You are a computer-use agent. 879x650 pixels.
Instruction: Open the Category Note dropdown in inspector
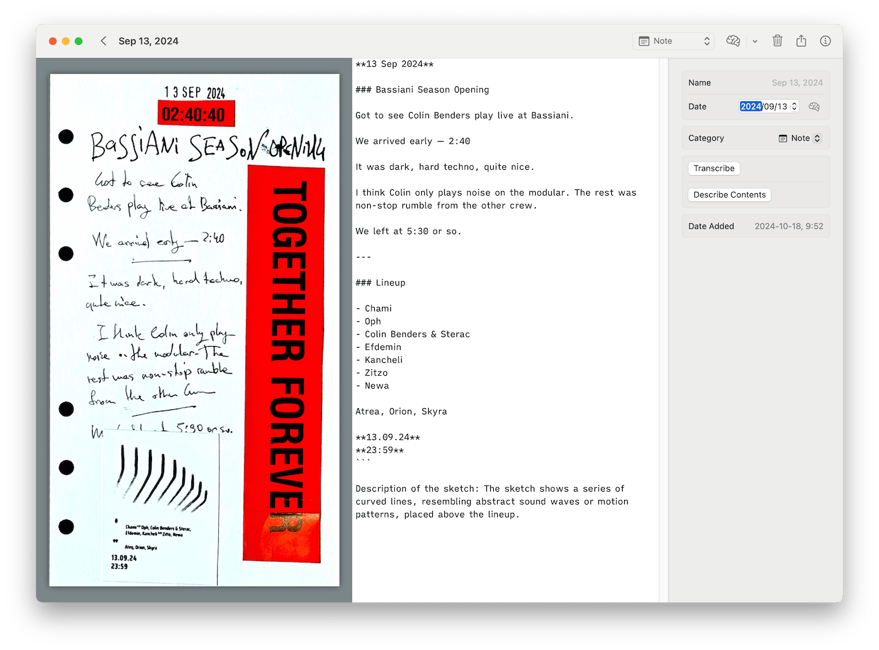point(800,138)
